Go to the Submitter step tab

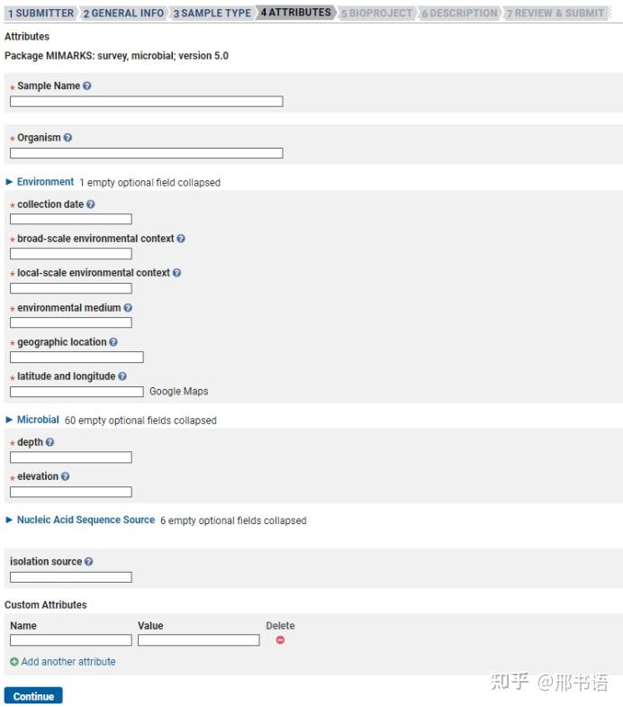[x=41, y=14]
